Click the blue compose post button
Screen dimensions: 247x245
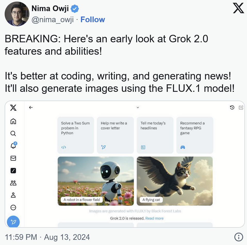pyautogui.click(x=13, y=222)
